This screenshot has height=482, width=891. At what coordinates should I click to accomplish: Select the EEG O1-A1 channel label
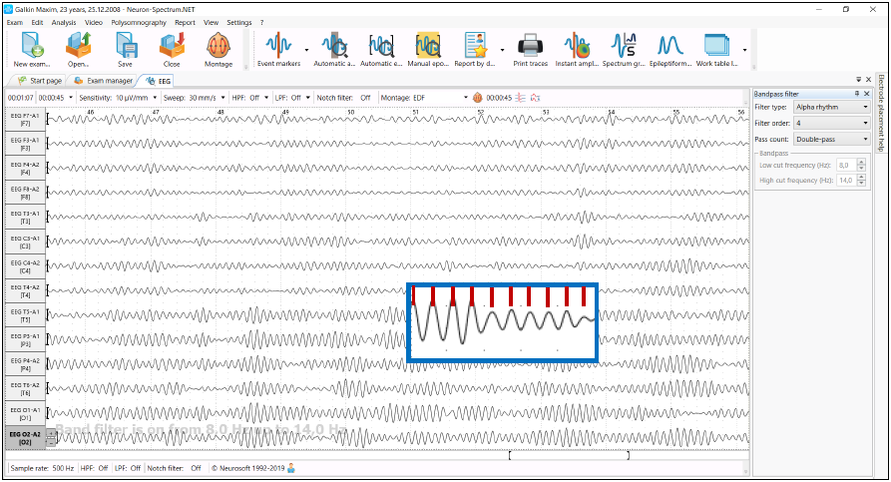[x=25, y=413]
